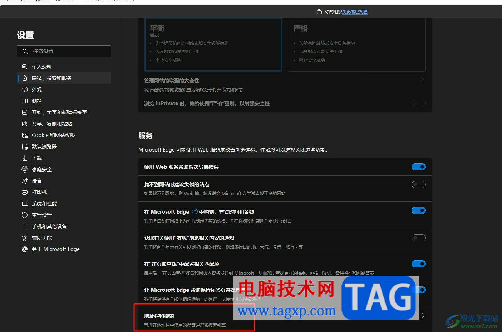Click the appearance icon beside 外观
Image resolution: width=502 pixels, height=332 pixels.
pos(25,90)
